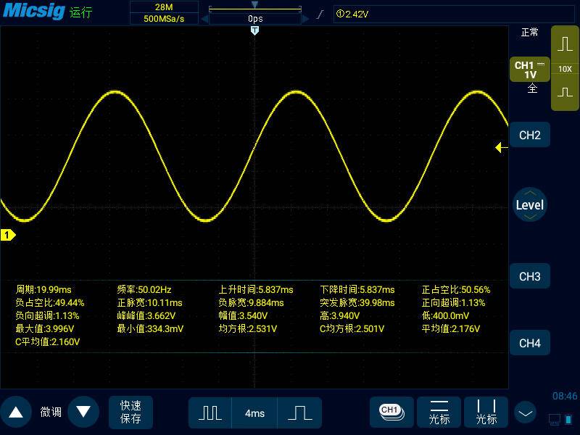
Task: Tap the Level trigger adjustment control
Action: [x=530, y=204]
